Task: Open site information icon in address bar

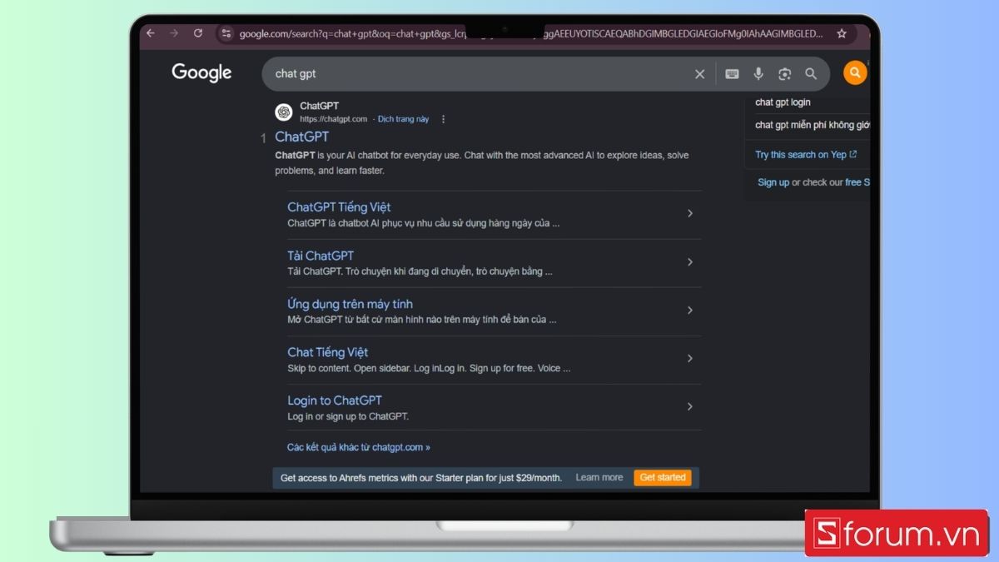Action: (x=226, y=33)
